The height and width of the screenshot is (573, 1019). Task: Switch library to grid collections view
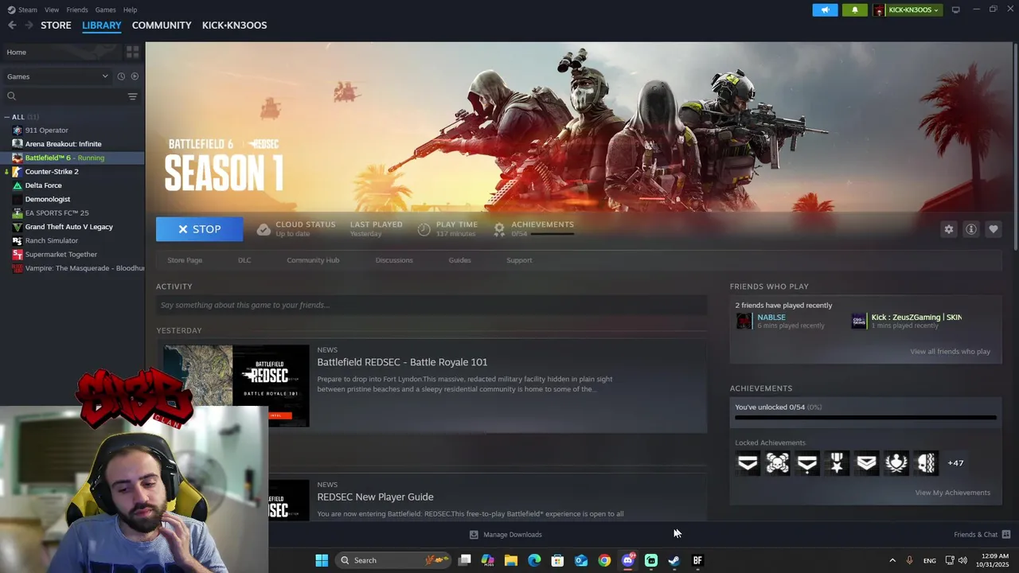tap(133, 52)
